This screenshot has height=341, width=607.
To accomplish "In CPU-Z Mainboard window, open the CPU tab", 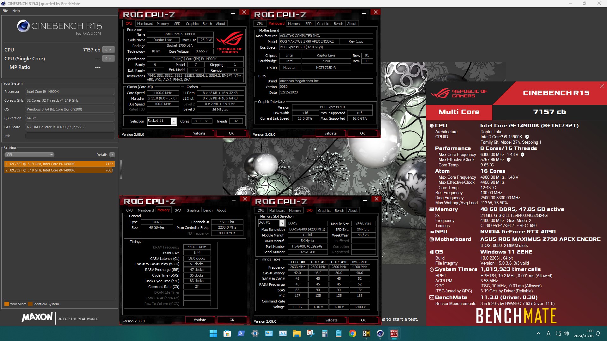I will pyautogui.click(x=260, y=24).
